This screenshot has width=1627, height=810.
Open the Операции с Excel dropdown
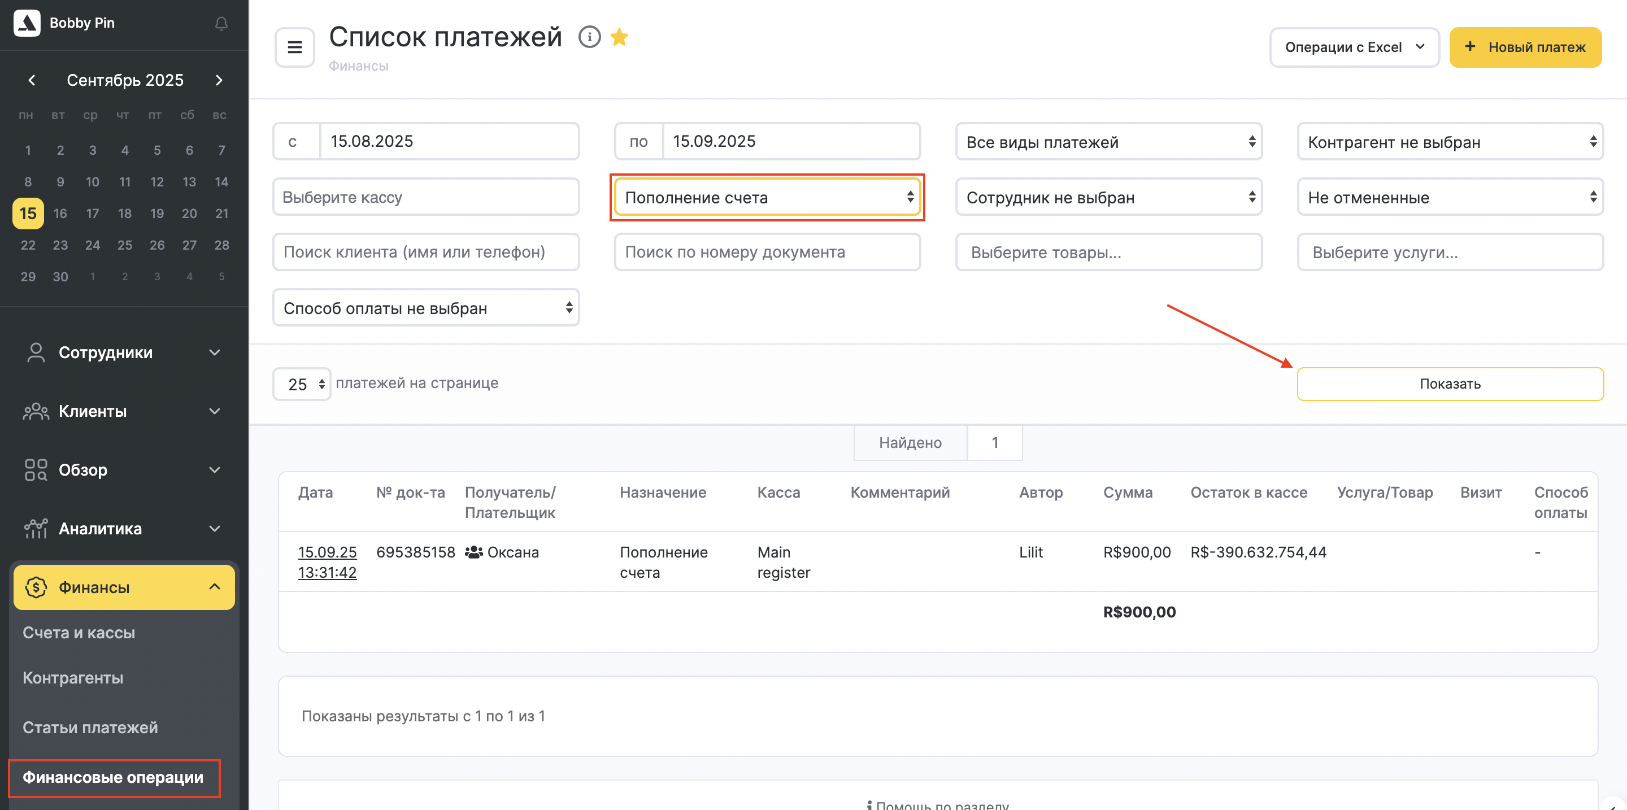coord(1354,47)
